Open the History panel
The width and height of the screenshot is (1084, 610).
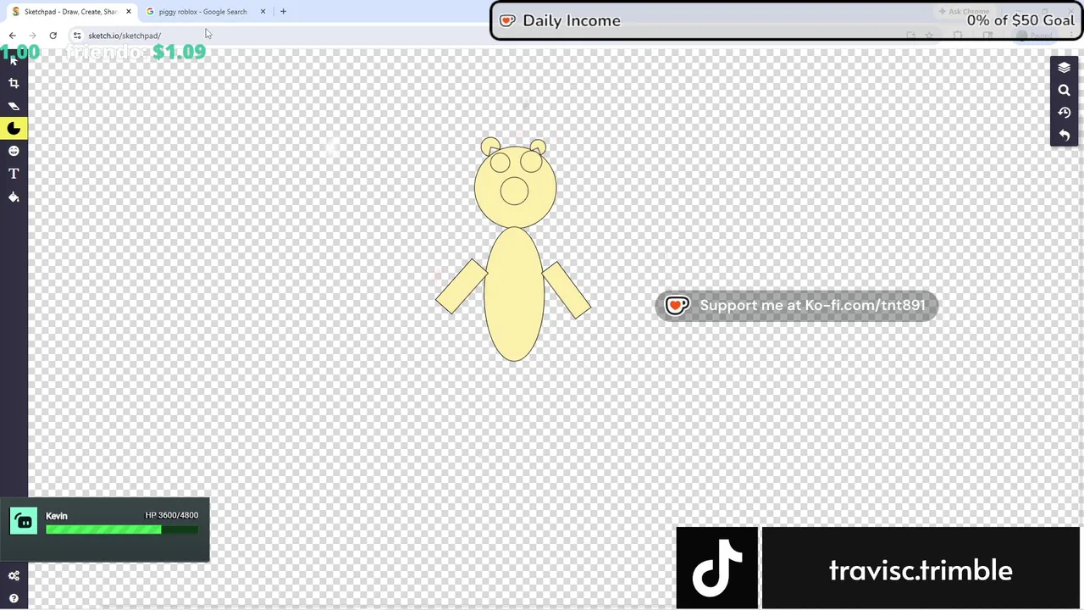(x=1065, y=113)
